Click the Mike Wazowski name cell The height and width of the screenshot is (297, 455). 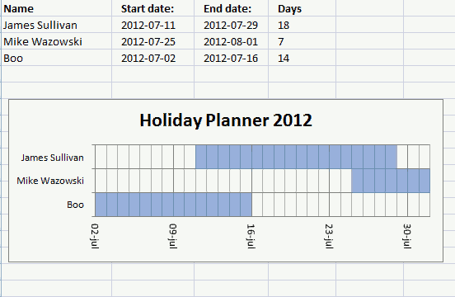(x=57, y=41)
